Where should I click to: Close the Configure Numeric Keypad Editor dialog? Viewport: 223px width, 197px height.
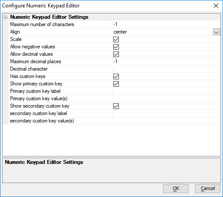[x=216, y=6]
